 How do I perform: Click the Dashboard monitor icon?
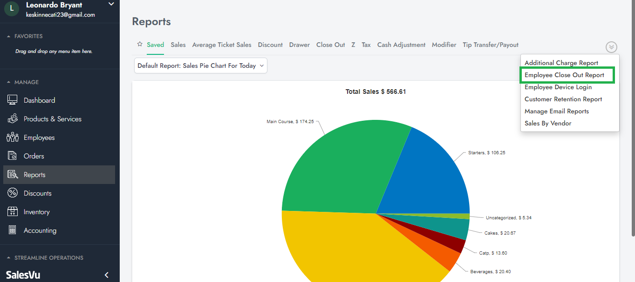[x=13, y=100]
